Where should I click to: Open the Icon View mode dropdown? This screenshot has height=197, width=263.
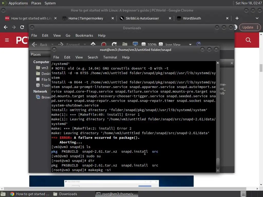[x=179, y=45]
